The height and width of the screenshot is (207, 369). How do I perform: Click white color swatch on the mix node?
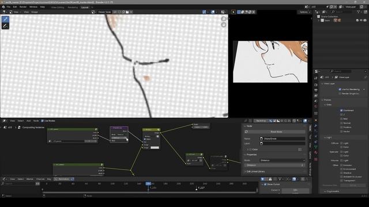pos(155,148)
